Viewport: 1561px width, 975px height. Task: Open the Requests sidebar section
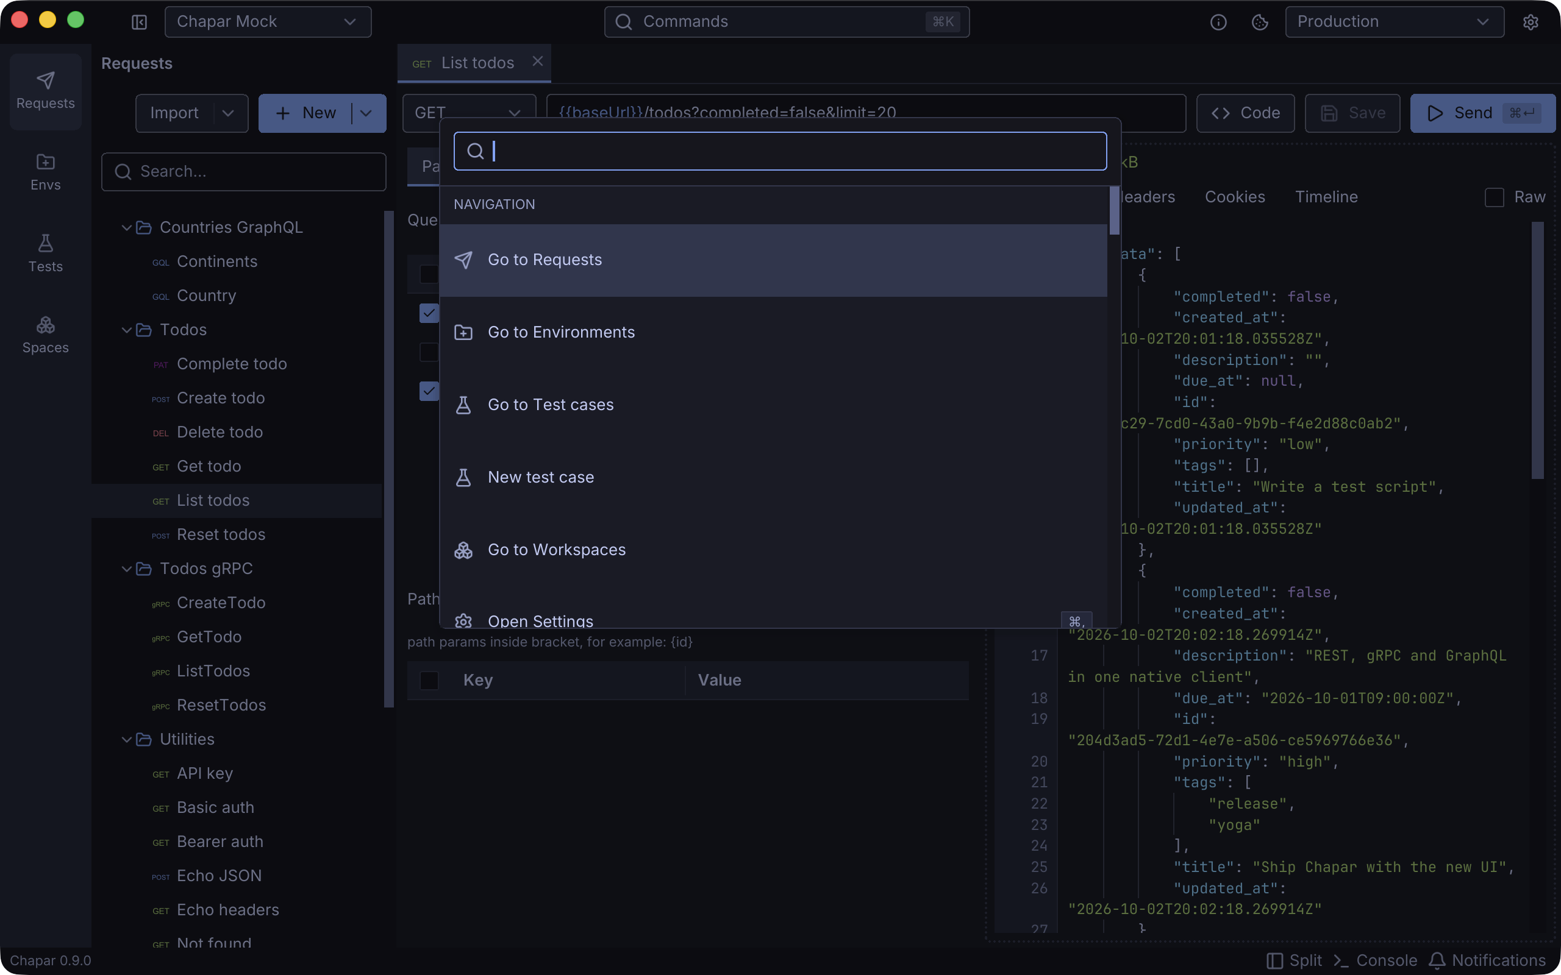[45, 91]
